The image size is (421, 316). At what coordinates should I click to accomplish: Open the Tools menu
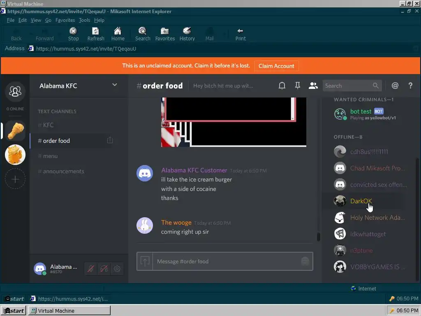[x=84, y=20]
